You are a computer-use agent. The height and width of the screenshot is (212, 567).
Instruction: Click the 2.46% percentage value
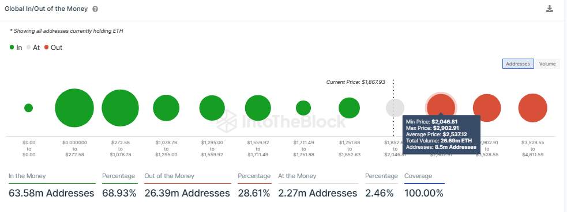[x=380, y=193]
